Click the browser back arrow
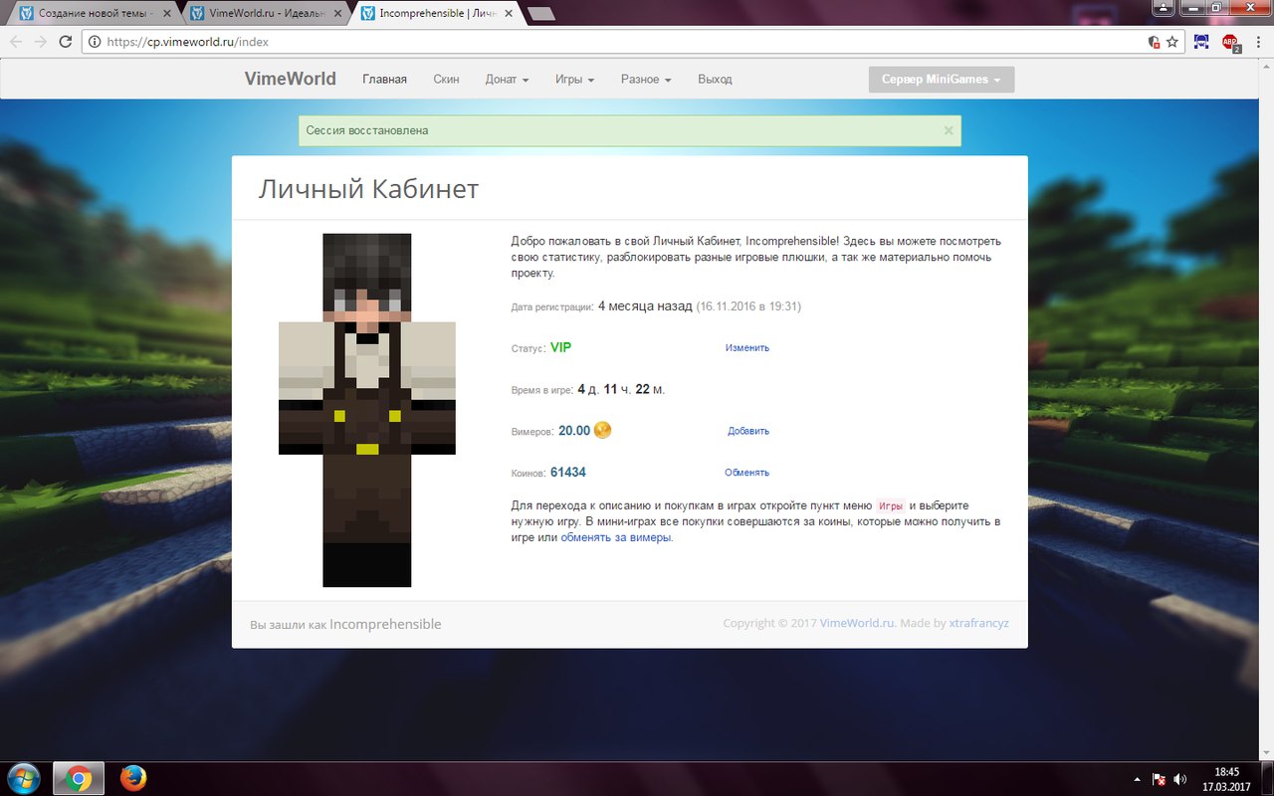Screen dimensions: 1274x796 point(16,42)
